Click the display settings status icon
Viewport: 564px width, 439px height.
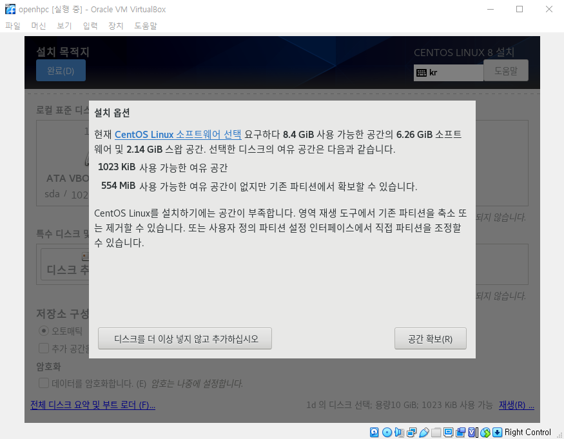coord(448,432)
